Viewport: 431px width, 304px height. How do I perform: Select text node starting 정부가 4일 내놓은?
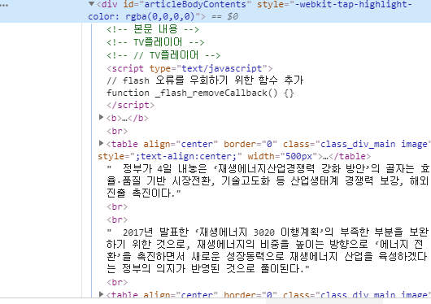pyautogui.click(x=268, y=181)
